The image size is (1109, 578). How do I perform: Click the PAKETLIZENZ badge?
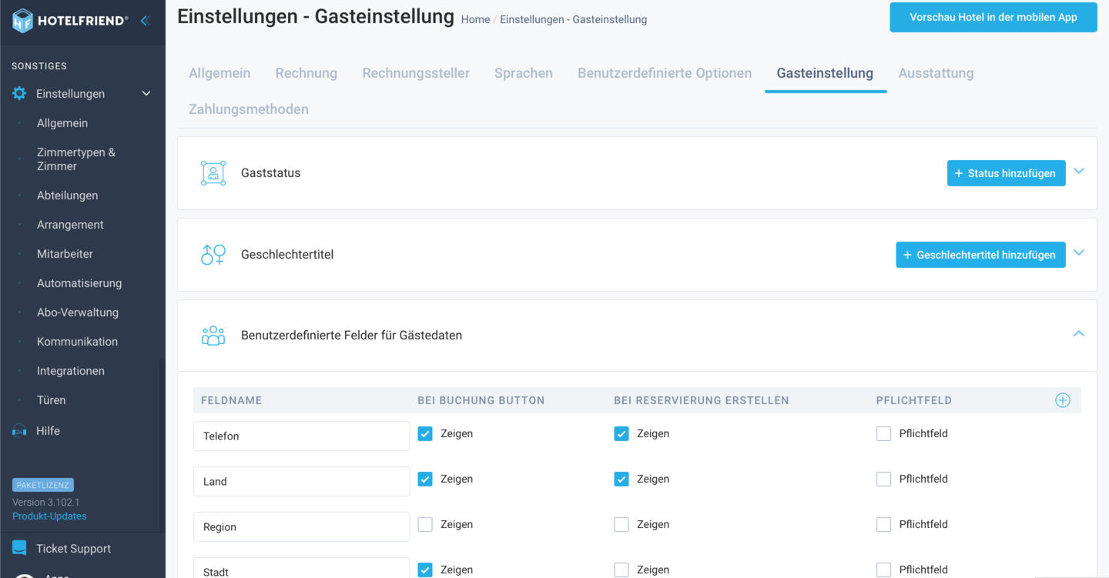click(43, 486)
